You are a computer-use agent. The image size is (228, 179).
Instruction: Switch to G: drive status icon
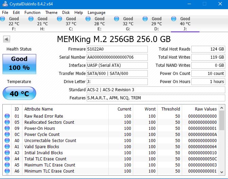[117, 19]
